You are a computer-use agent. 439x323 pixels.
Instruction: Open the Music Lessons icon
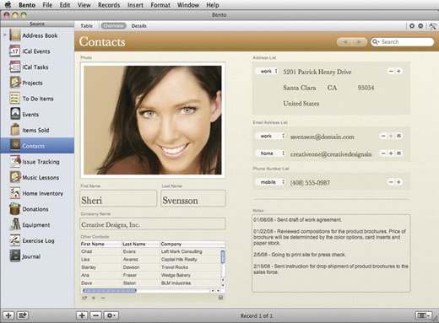tap(14, 177)
